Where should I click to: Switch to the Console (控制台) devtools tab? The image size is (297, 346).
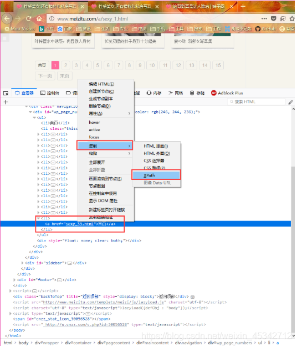point(50,93)
